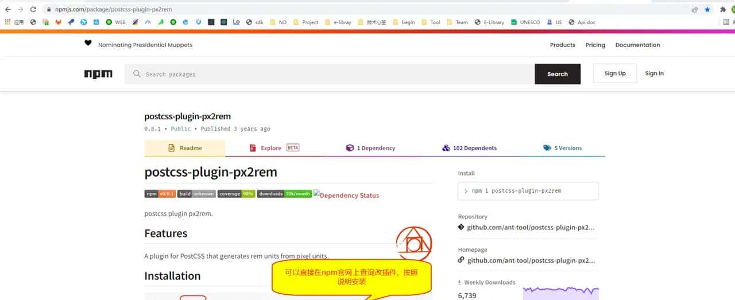The image size is (735, 300).
Task: Open the 5 Versions tab
Action: click(562, 148)
